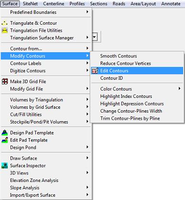This screenshot has width=185, height=200.
Task: Click the Design Pad Template icon
Action: [5, 133]
